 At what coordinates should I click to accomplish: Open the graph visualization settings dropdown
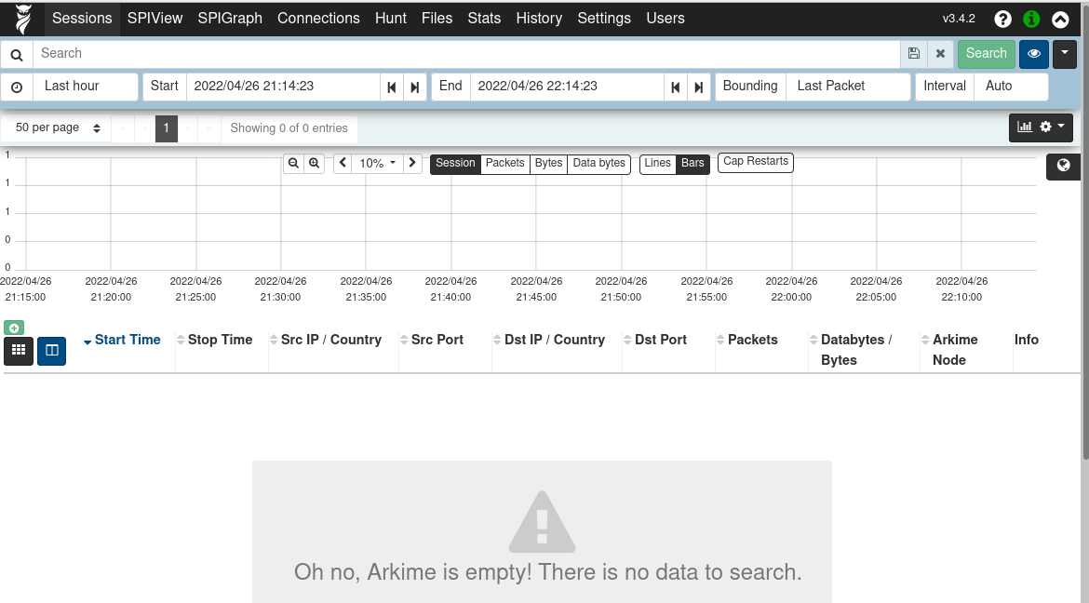[1041, 127]
